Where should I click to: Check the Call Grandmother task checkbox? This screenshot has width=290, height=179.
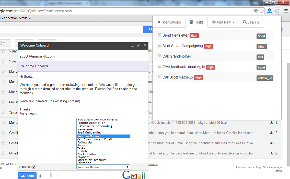click(160, 56)
